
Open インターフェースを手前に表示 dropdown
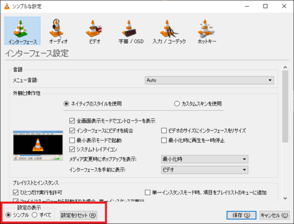click(205, 170)
